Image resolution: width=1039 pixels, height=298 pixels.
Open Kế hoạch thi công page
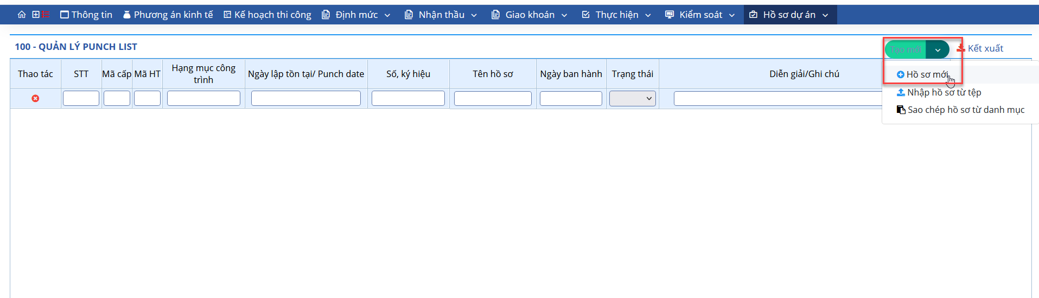pyautogui.click(x=267, y=15)
